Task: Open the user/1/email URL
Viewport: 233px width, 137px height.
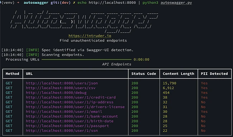Action: [x=64, y=112]
